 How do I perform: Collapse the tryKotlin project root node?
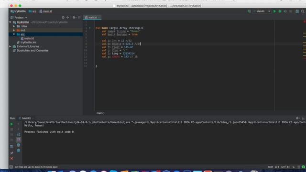[x=10, y=22]
